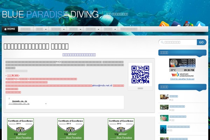Click the Weather Underground logo
Viewport: 210px width, 140px height.
tap(182, 75)
